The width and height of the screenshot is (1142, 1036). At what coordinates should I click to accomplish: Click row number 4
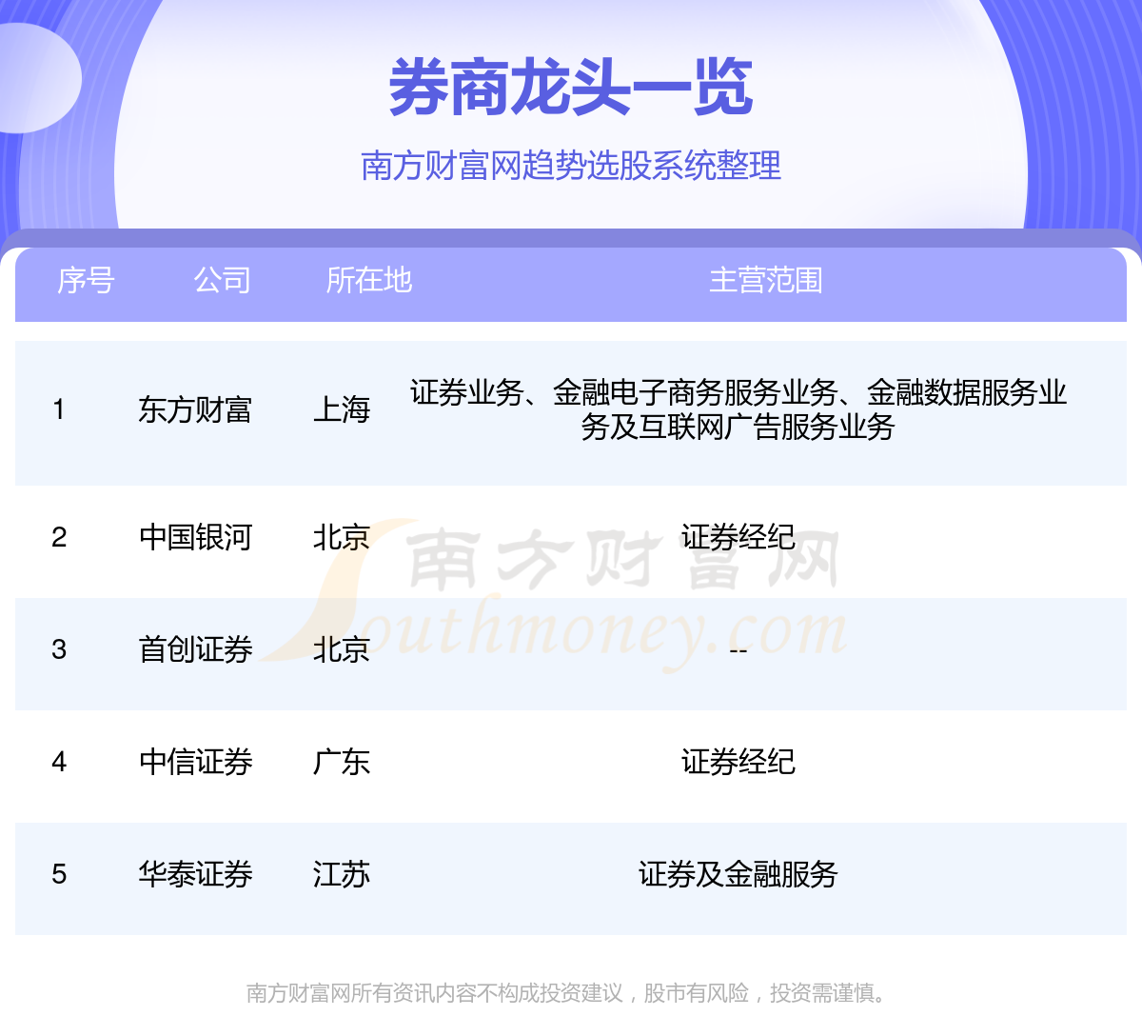click(x=59, y=762)
